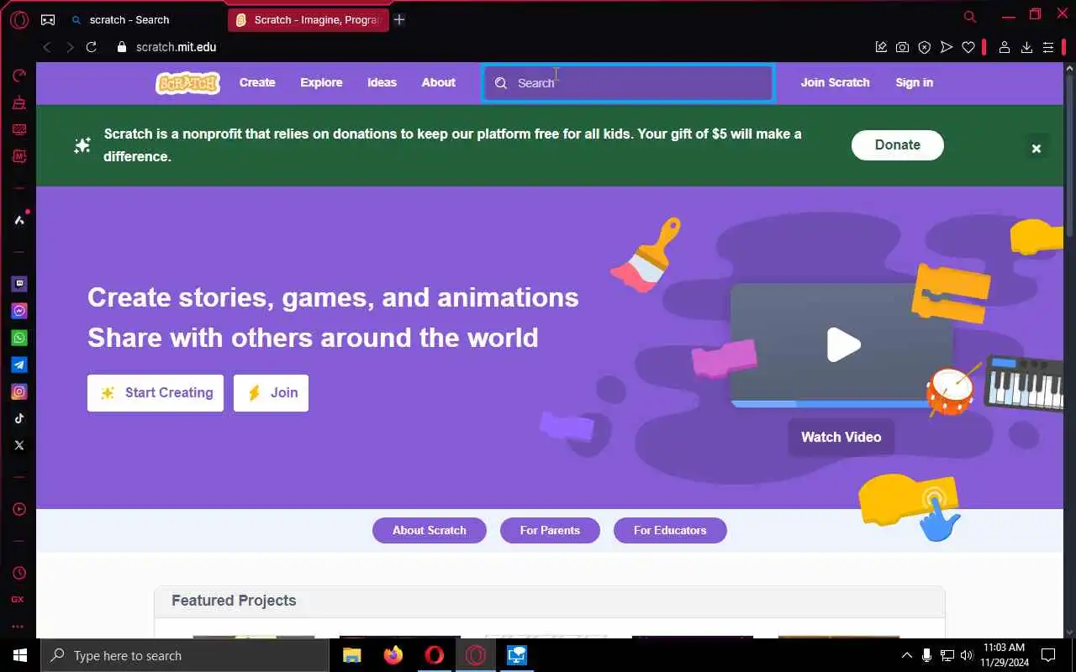Open the Create menu item
The width and height of the screenshot is (1076, 672).
tap(257, 82)
